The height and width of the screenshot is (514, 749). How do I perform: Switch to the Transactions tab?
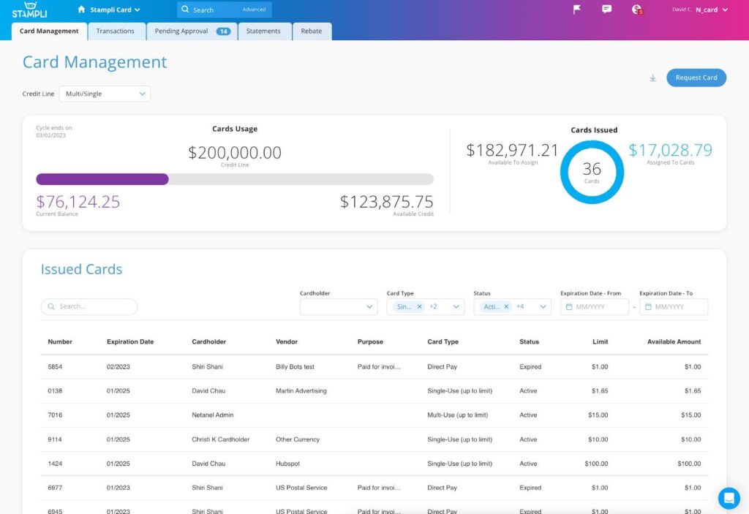[116, 31]
